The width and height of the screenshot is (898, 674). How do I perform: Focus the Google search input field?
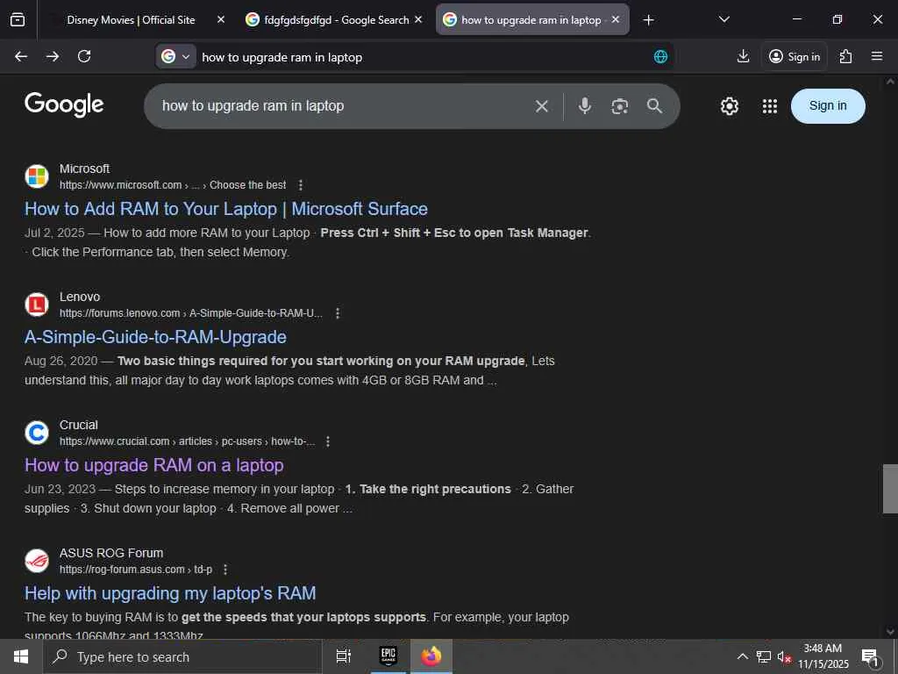coord(344,106)
